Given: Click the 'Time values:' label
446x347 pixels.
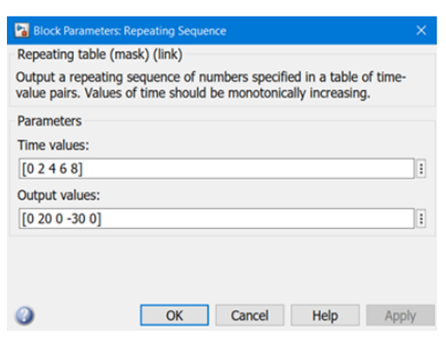Looking at the screenshot, I should [x=53, y=145].
